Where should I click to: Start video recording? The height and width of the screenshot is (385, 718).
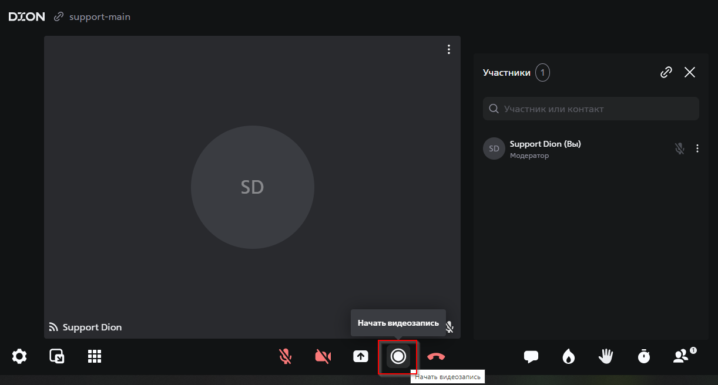point(398,356)
